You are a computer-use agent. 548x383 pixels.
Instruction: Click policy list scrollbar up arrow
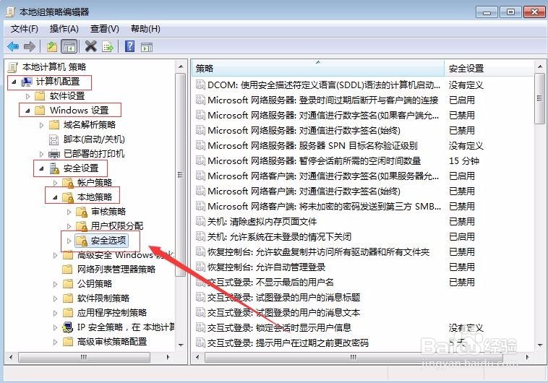540,66
